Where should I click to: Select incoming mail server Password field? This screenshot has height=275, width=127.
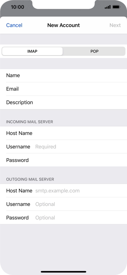click(63, 160)
